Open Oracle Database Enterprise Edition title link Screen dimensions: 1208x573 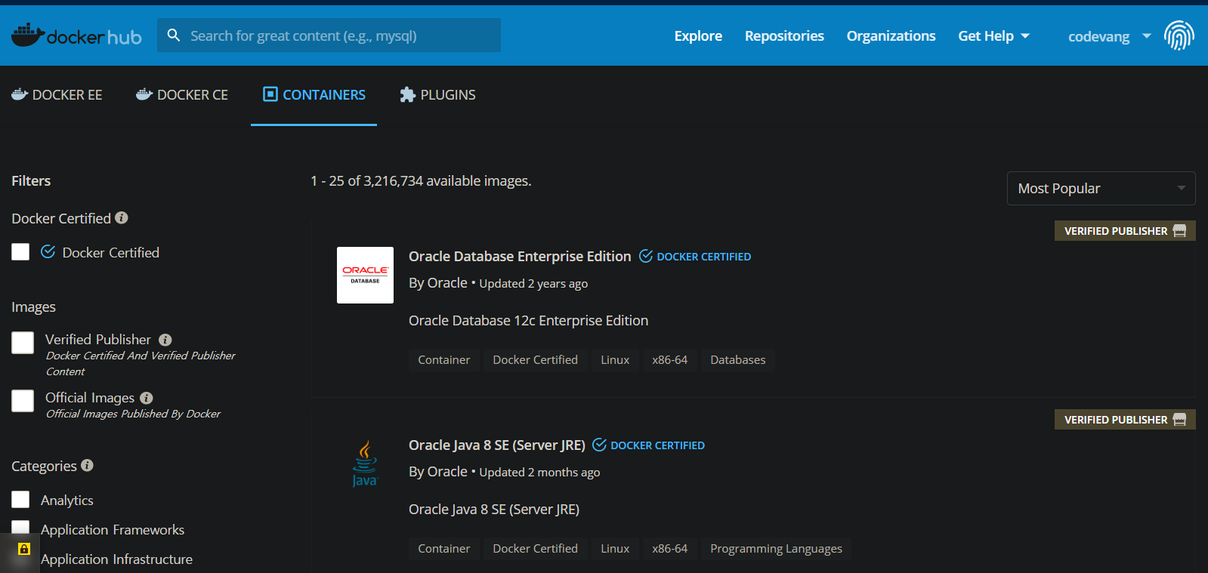point(520,256)
